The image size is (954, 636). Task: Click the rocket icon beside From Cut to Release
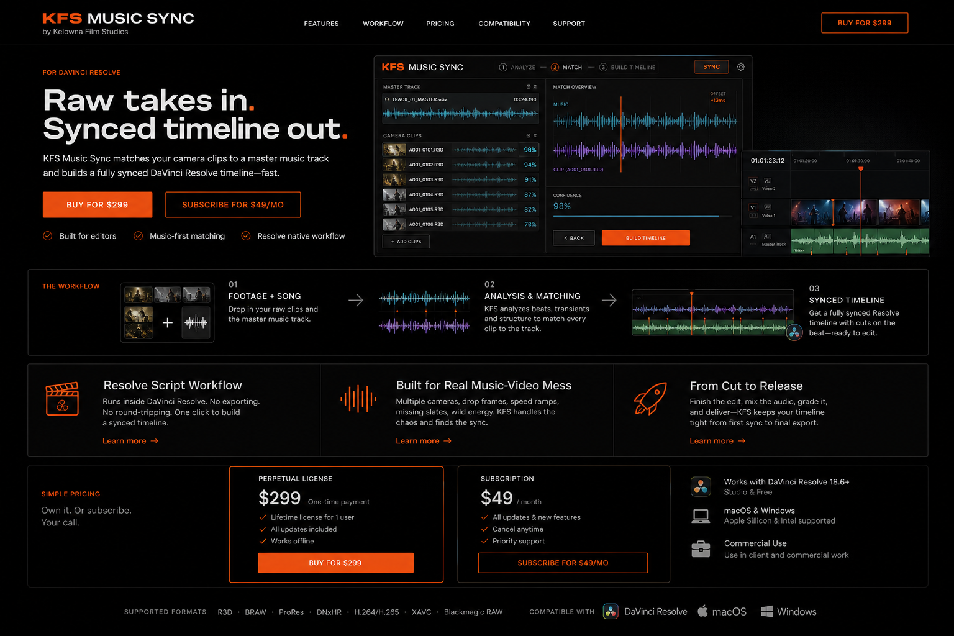coord(650,398)
